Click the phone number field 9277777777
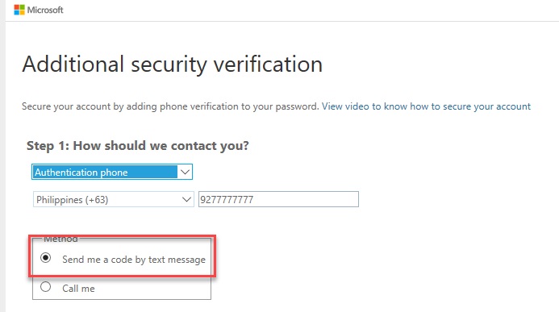Image resolution: width=559 pixels, height=312 pixels. pyautogui.click(x=278, y=199)
